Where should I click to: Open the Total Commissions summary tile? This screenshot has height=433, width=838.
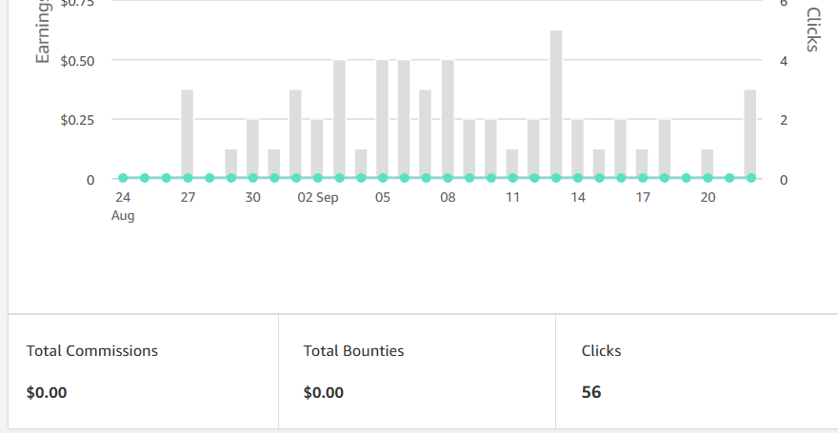[x=143, y=371]
